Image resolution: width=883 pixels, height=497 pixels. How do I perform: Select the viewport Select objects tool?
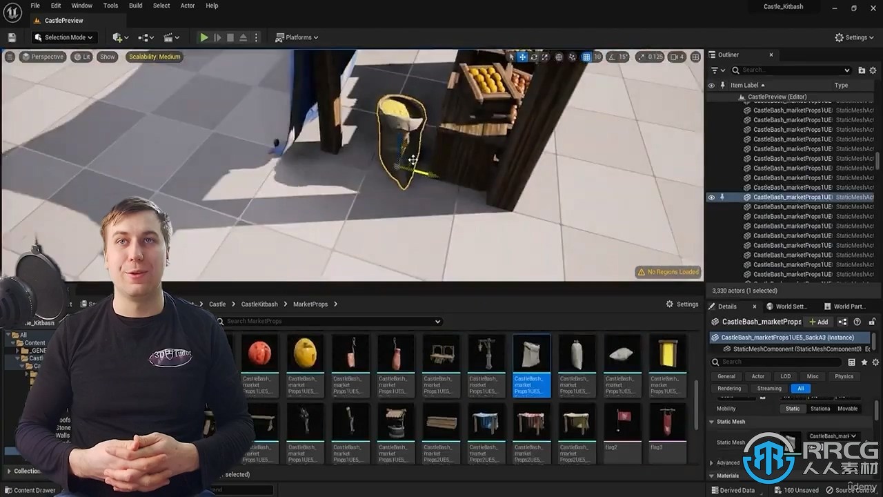coord(511,57)
